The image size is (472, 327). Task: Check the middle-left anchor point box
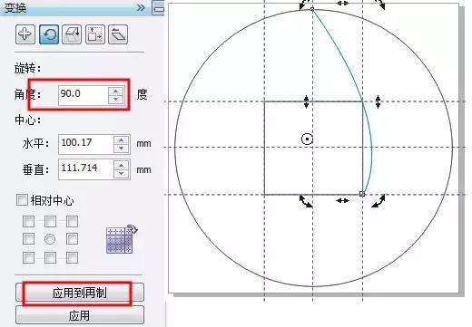(28, 239)
